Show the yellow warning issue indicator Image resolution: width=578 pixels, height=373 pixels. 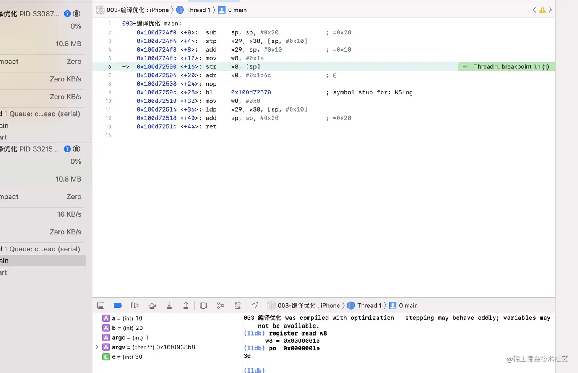[x=542, y=10]
